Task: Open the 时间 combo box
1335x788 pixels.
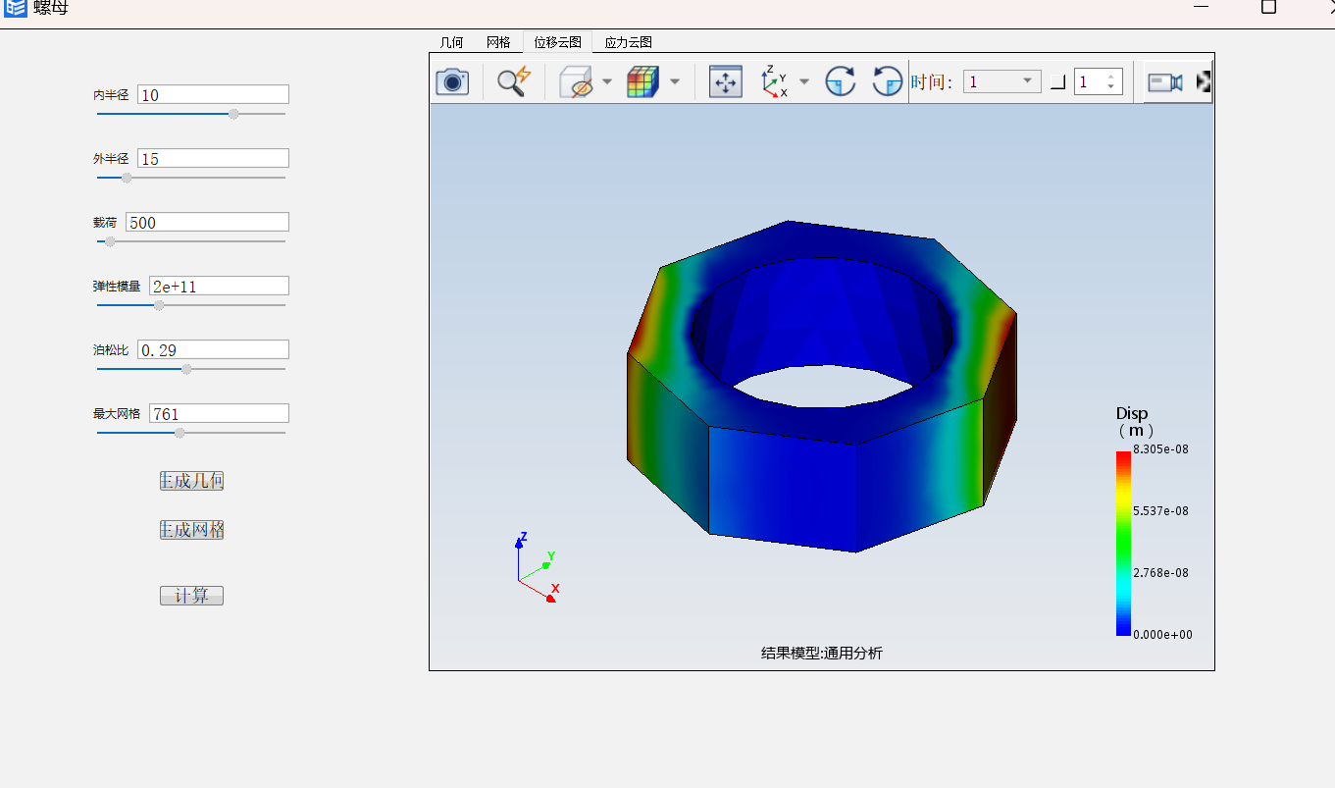Action: click(x=1002, y=82)
